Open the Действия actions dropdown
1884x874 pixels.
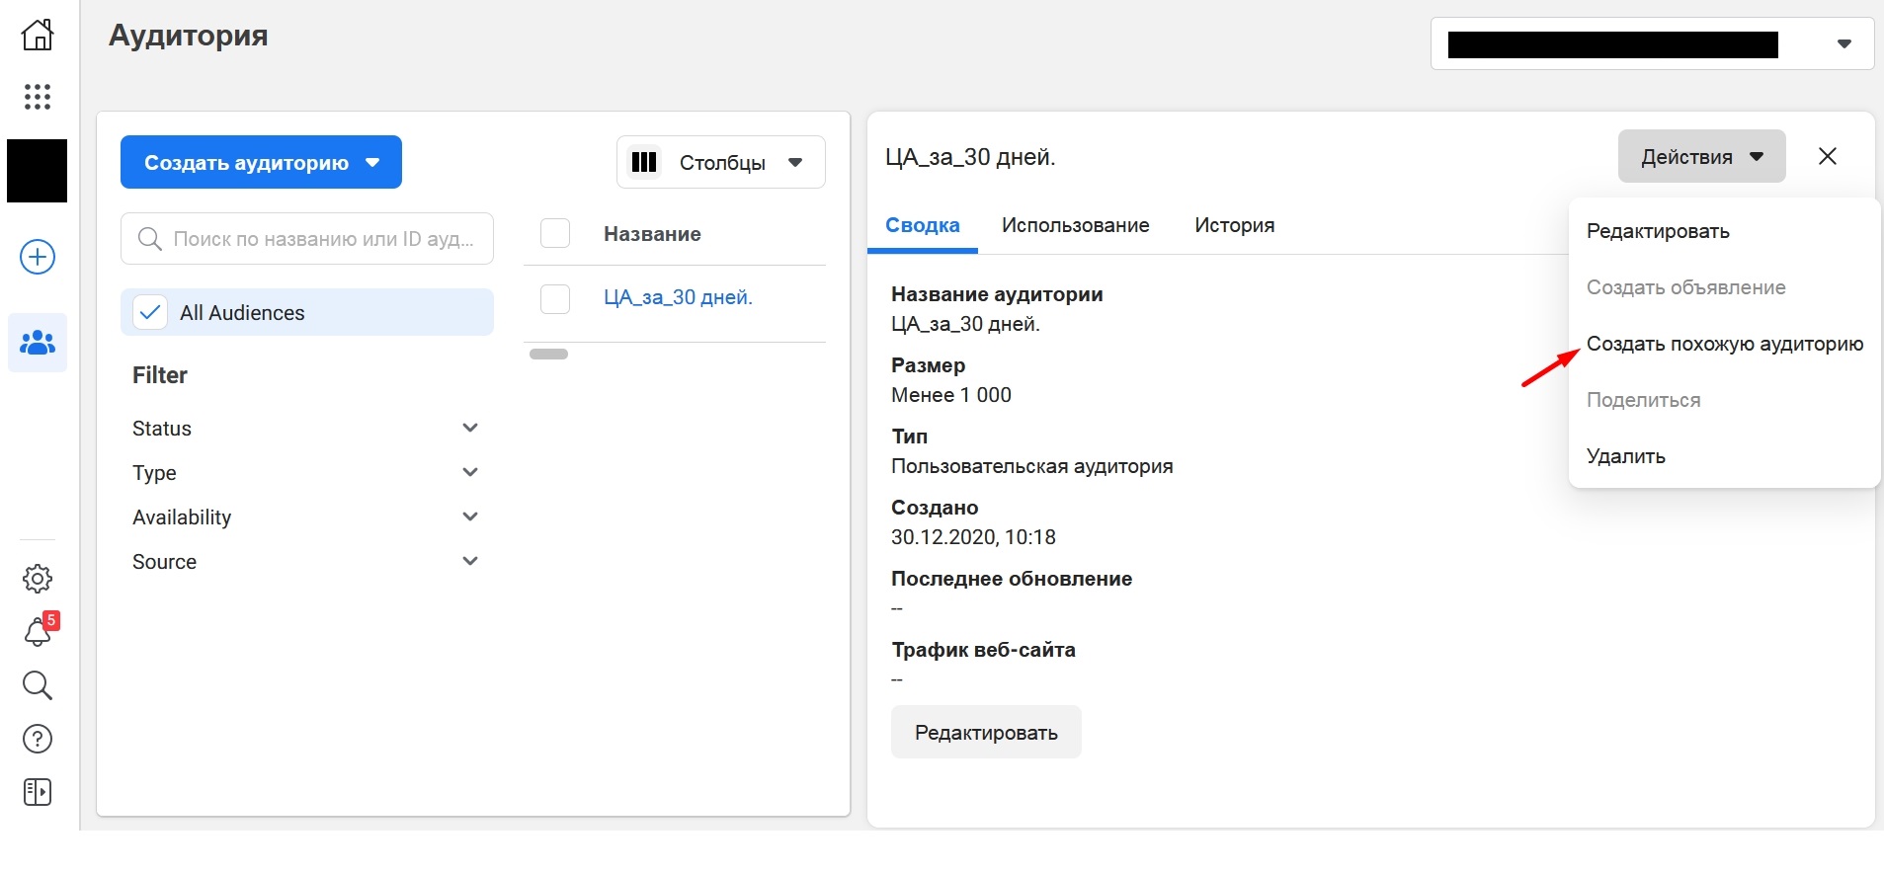pyautogui.click(x=1701, y=156)
